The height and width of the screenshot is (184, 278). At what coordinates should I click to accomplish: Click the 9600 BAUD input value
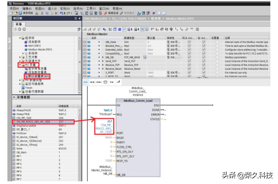(x=109, y=138)
